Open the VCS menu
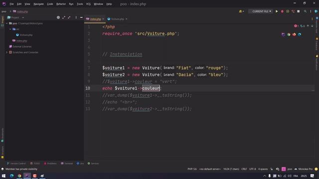Screen dimensions: 319x179 tap(88, 4)
